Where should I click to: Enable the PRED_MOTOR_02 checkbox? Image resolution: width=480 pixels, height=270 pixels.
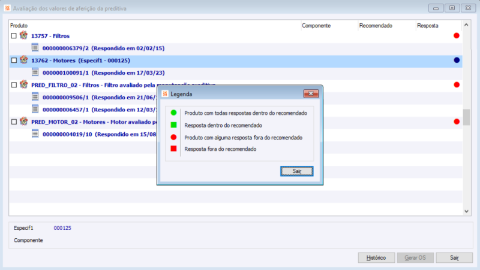point(14,122)
